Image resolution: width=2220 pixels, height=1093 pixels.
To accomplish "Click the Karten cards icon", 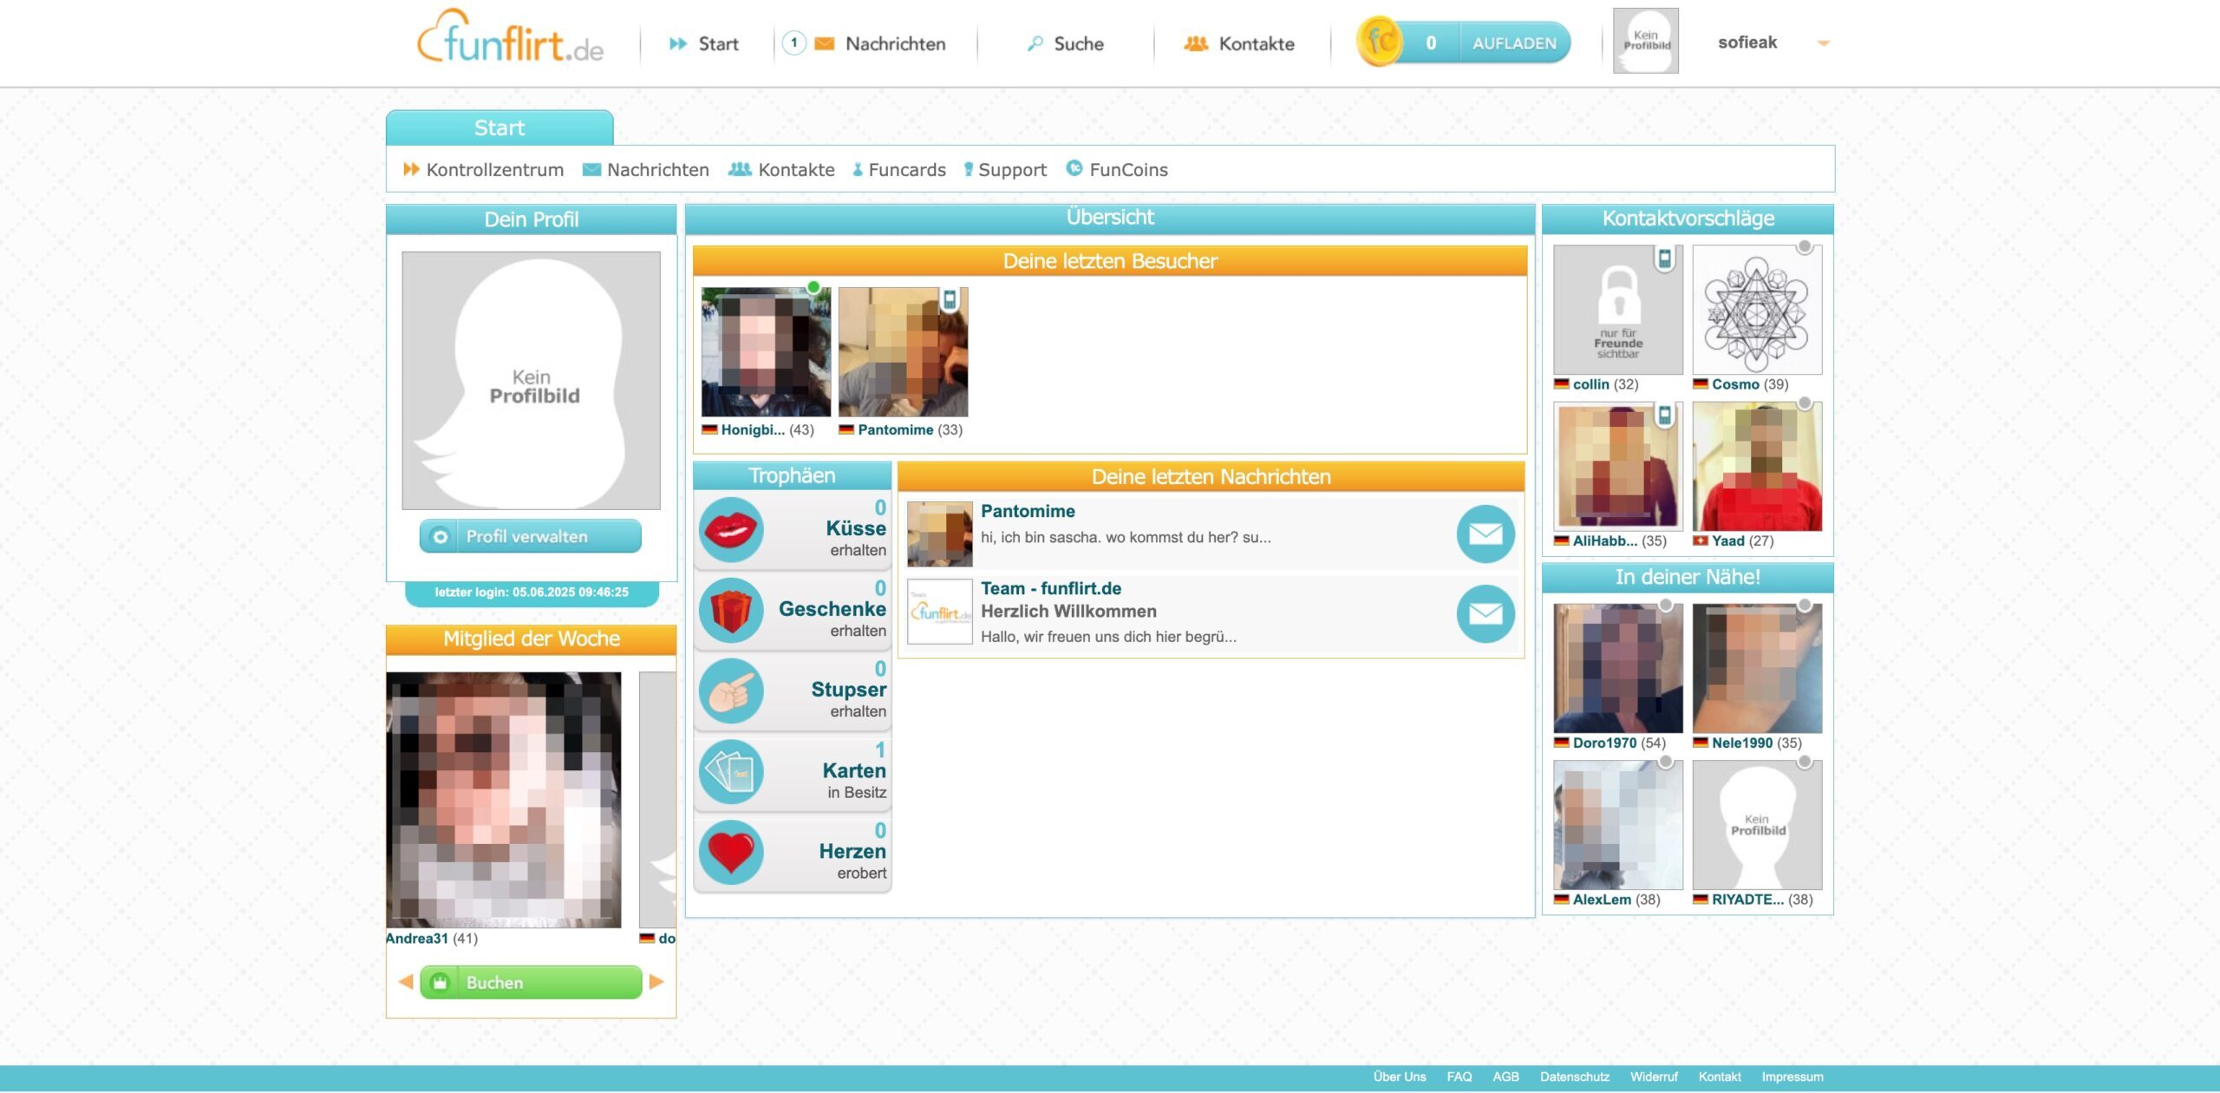I will pyautogui.click(x=731, y=771).
